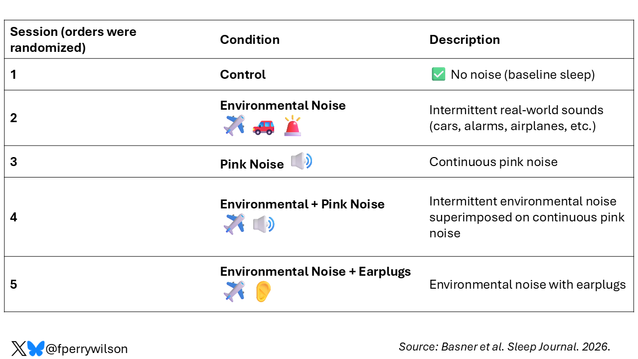
Task: Click the Session column header text
Action: (73, 39)
